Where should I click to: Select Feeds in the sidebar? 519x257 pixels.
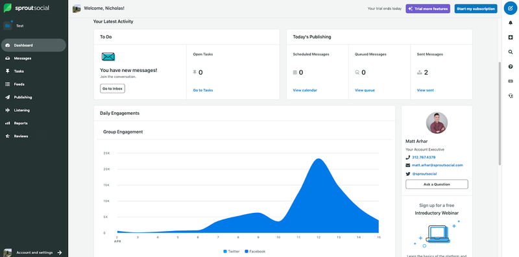[x=34, y=84]
